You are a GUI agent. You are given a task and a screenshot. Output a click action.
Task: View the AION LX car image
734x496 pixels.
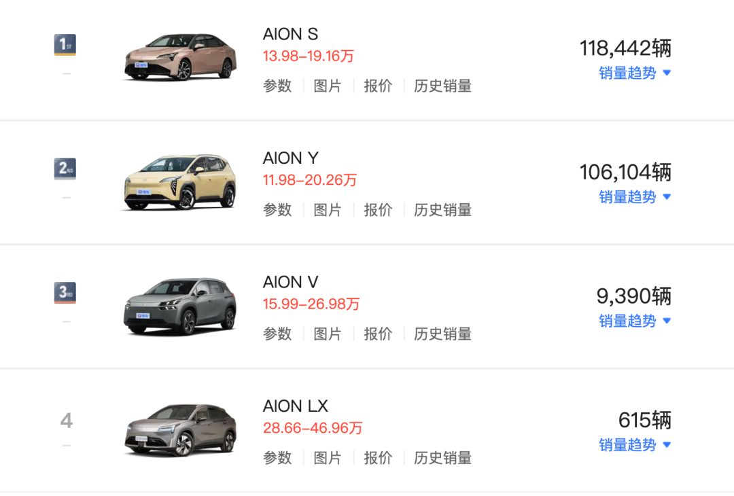pyautogui.click(x=180, y=430)
